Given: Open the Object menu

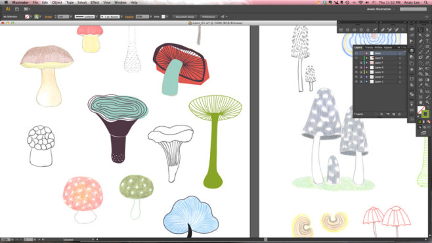Looking at the screenshot, I should coord(57,3).
